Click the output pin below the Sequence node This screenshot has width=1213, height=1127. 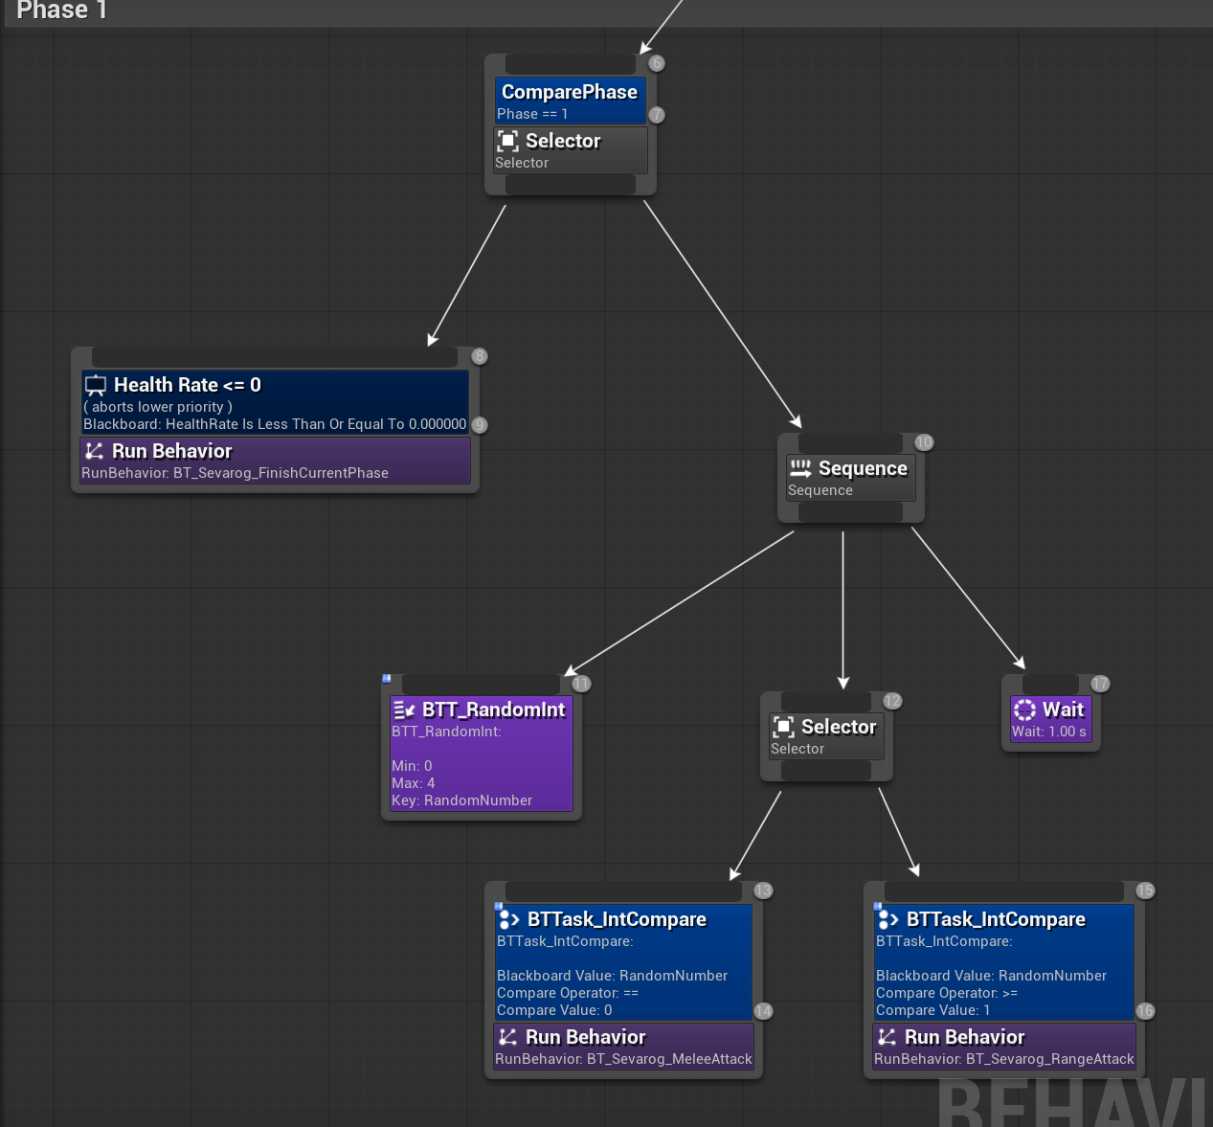pos(850,512)
